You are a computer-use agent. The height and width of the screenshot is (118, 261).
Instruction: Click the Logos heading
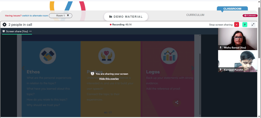click(153, 72)
